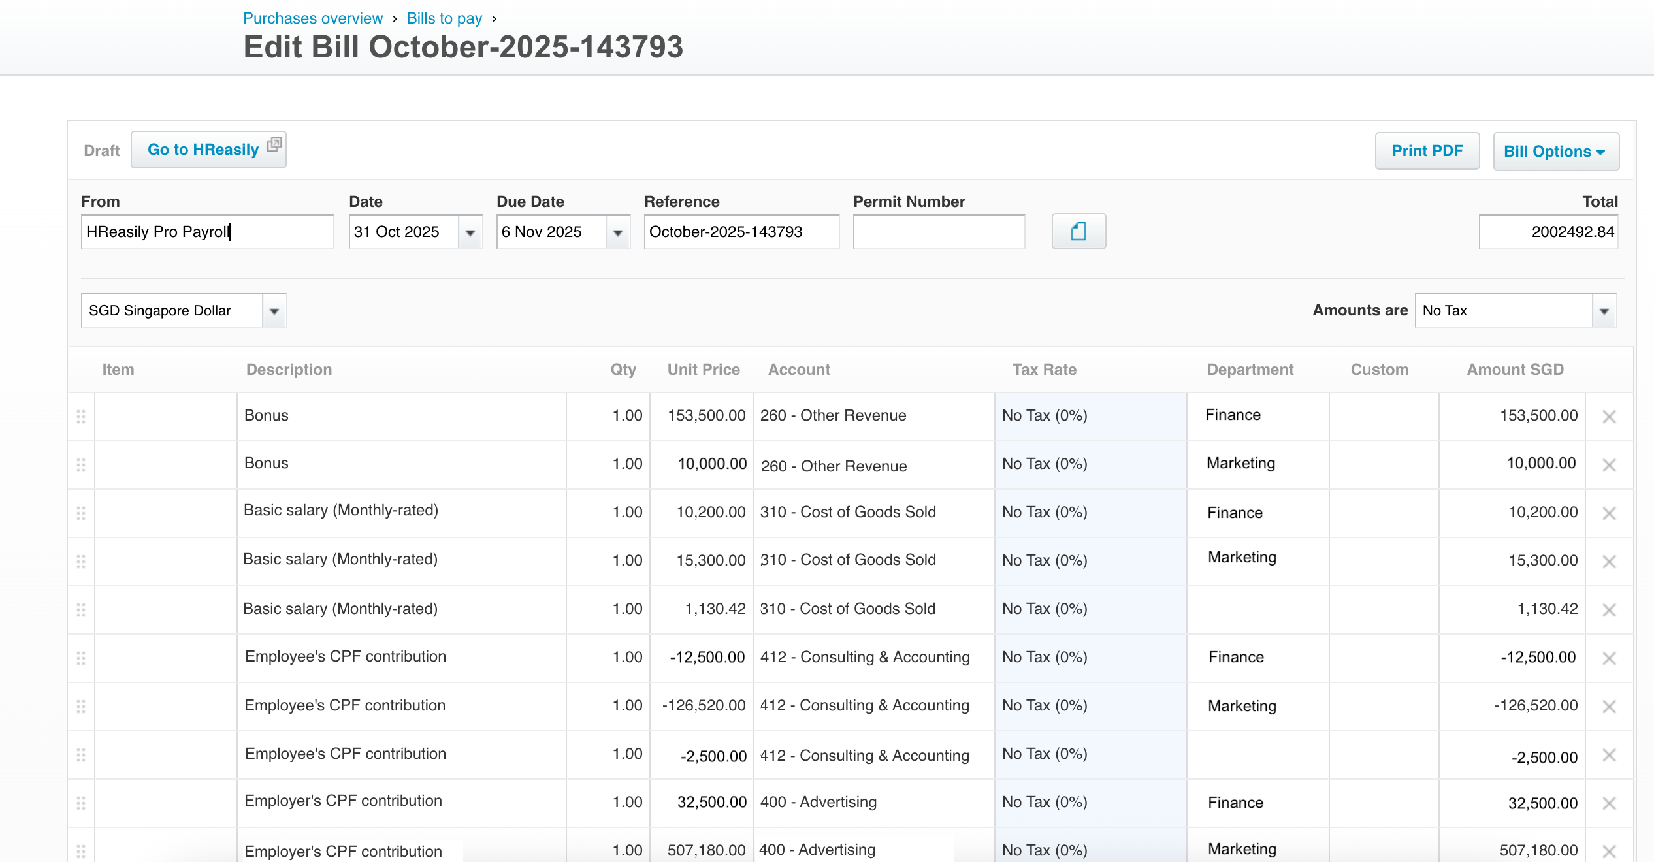Delete the first Bonus Finance line
Image resolution: width=1654 pixels, height=862 pixels.
1609,417
